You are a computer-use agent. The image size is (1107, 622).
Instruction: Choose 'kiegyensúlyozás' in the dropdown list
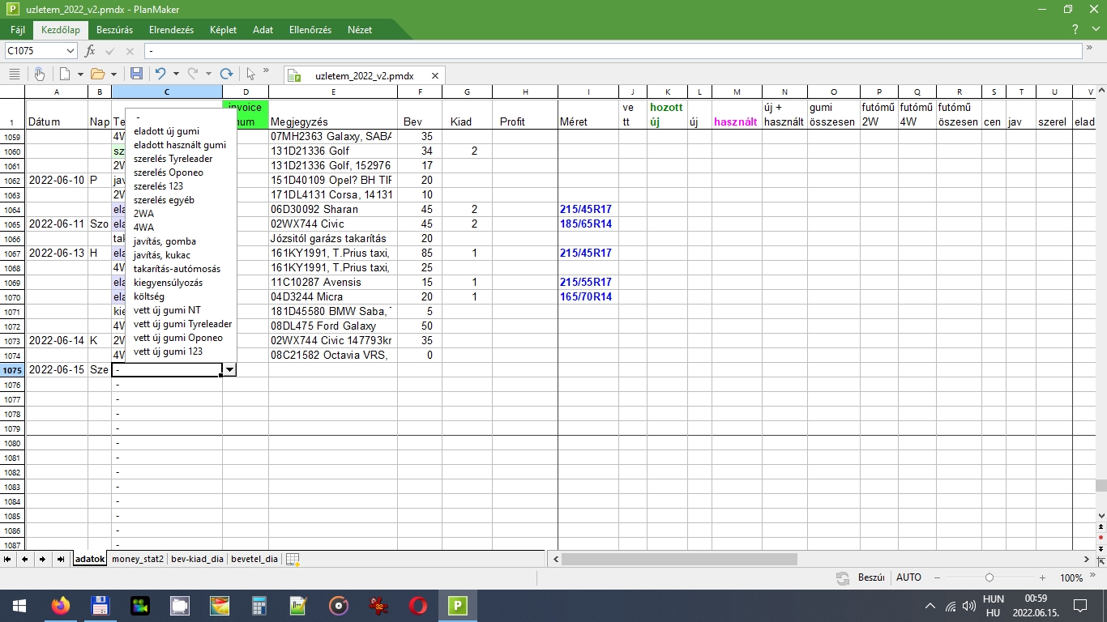168,283
